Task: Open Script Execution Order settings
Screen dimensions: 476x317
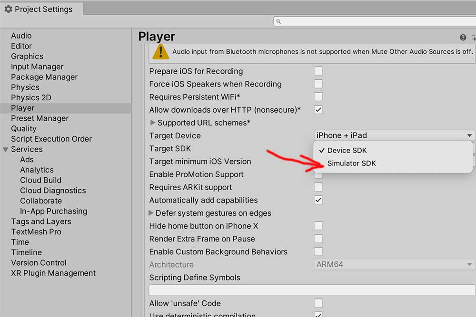Action: click(x=51, y=139)
